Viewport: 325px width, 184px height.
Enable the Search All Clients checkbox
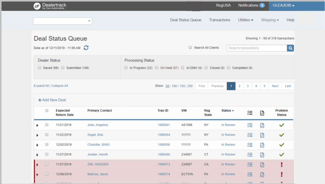point(190,47)
